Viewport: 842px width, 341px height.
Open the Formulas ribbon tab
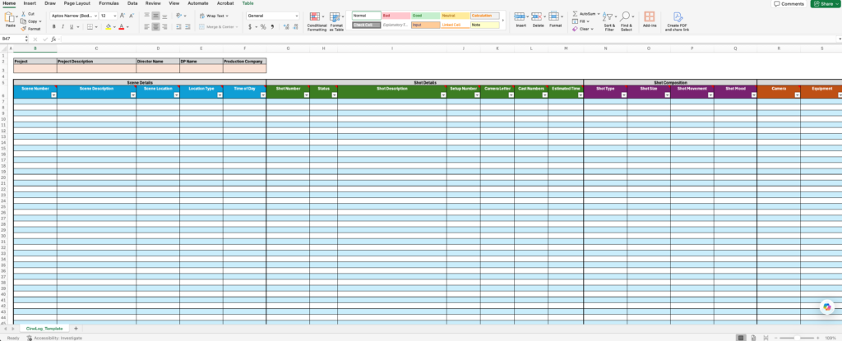pos(109,3)
